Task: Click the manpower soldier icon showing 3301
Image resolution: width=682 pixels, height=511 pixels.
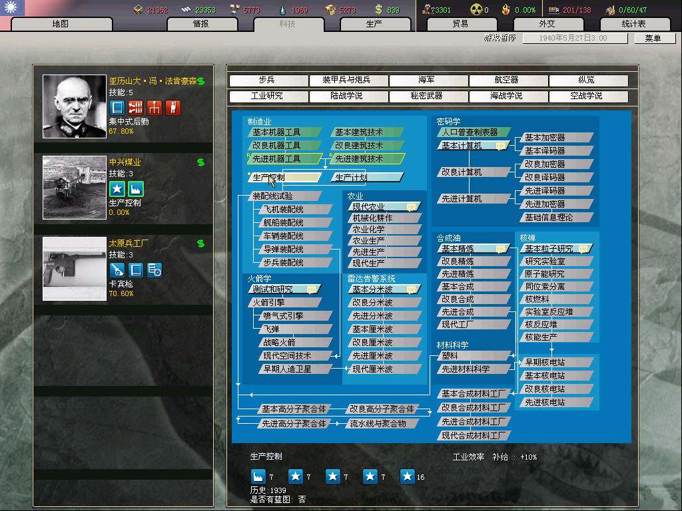Action: (428, 9)
